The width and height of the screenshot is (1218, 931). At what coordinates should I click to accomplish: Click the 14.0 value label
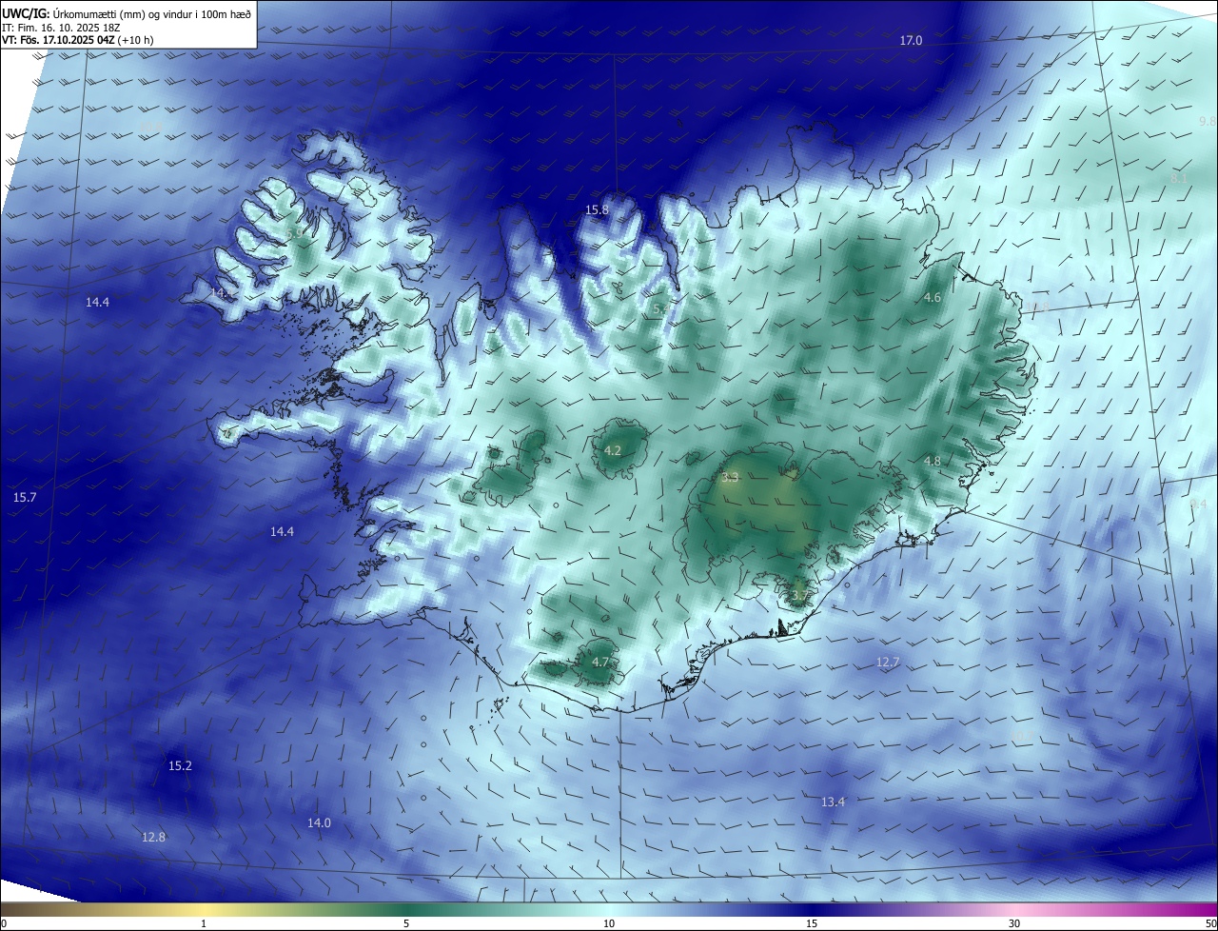319,822
